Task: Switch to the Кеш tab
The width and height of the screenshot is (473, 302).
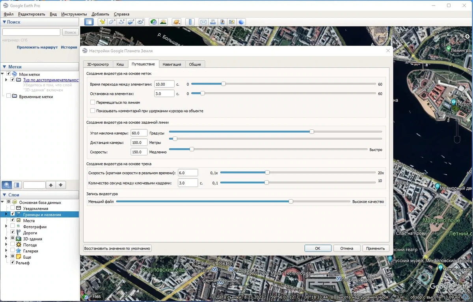Action: pyautogui.click(x=120, y=64)
